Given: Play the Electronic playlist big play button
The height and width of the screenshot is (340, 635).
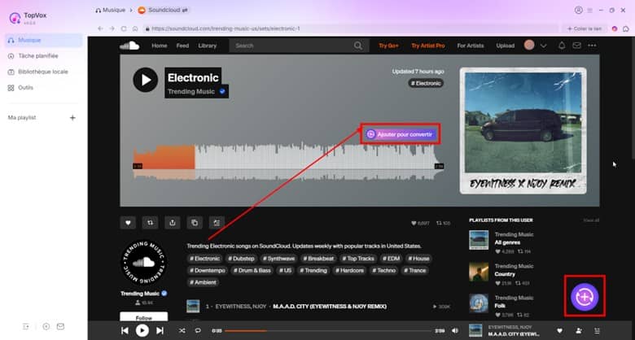Looking at the screenshot, I should tap(146, 80).
